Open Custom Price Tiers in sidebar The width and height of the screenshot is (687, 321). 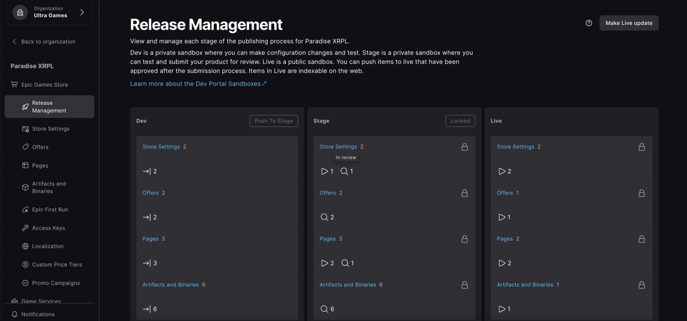pos(57,264)
